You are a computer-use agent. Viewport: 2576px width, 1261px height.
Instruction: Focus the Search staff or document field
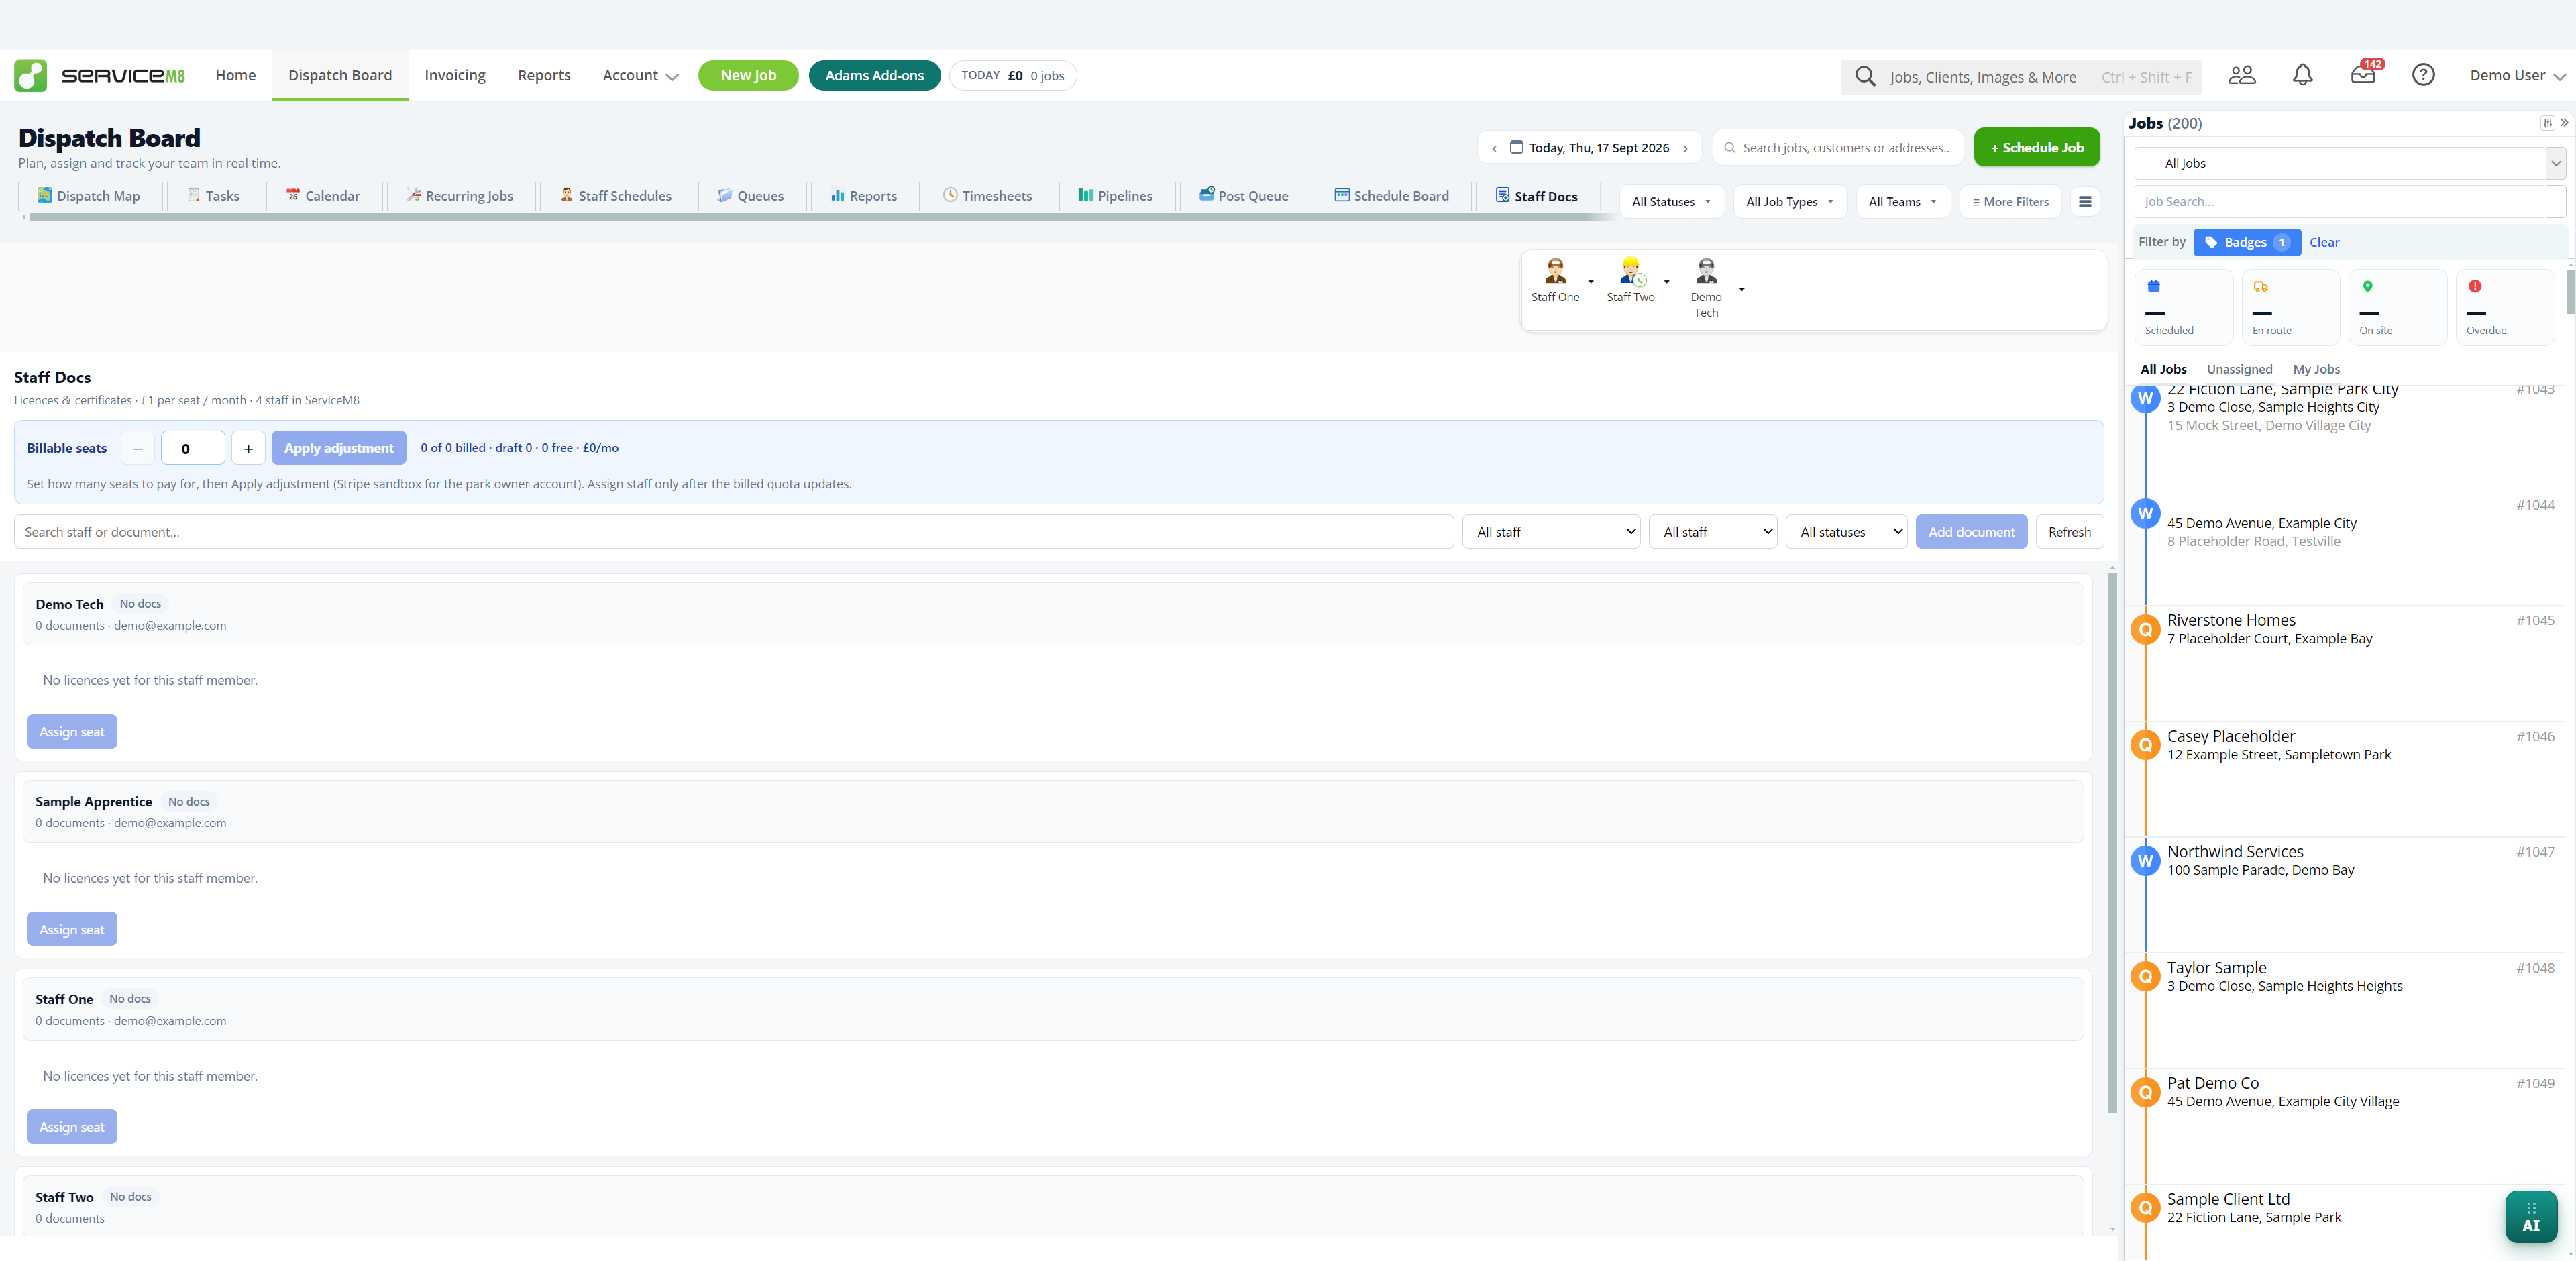click(x=733, y=532)
